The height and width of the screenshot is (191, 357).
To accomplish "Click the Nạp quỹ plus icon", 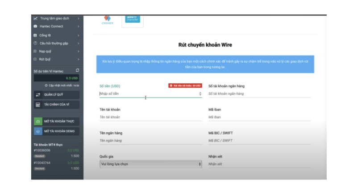I will click(x=35, y=51).
